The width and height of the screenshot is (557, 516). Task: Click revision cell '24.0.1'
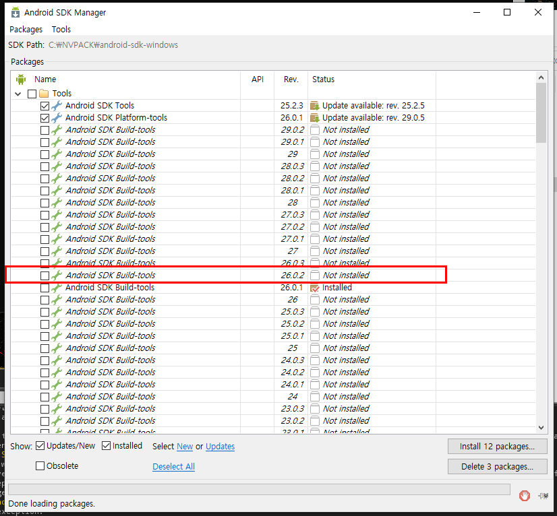coord(293,385)
